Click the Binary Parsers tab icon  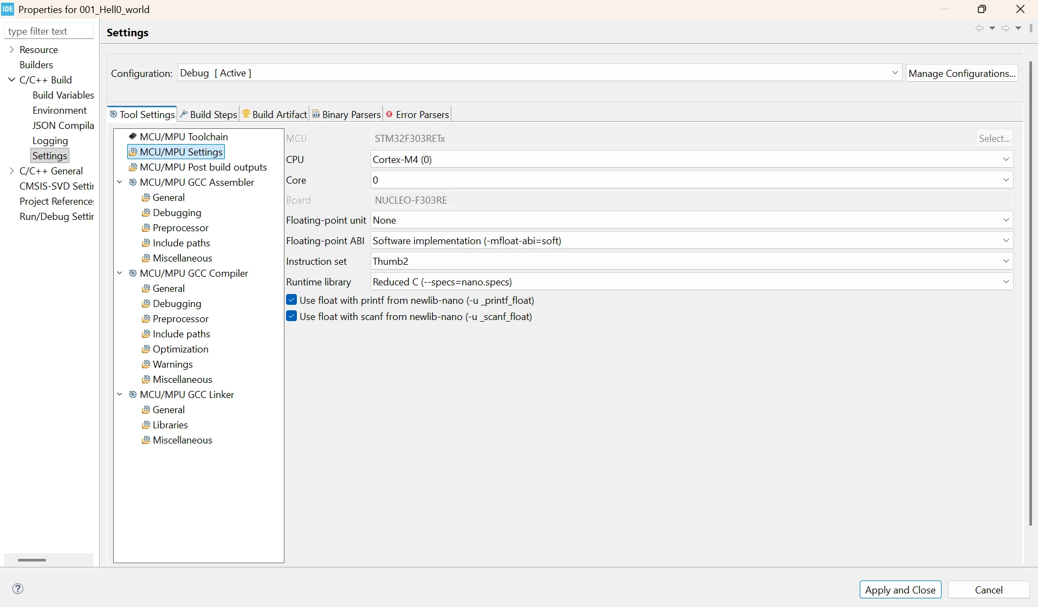coord(316,114)
